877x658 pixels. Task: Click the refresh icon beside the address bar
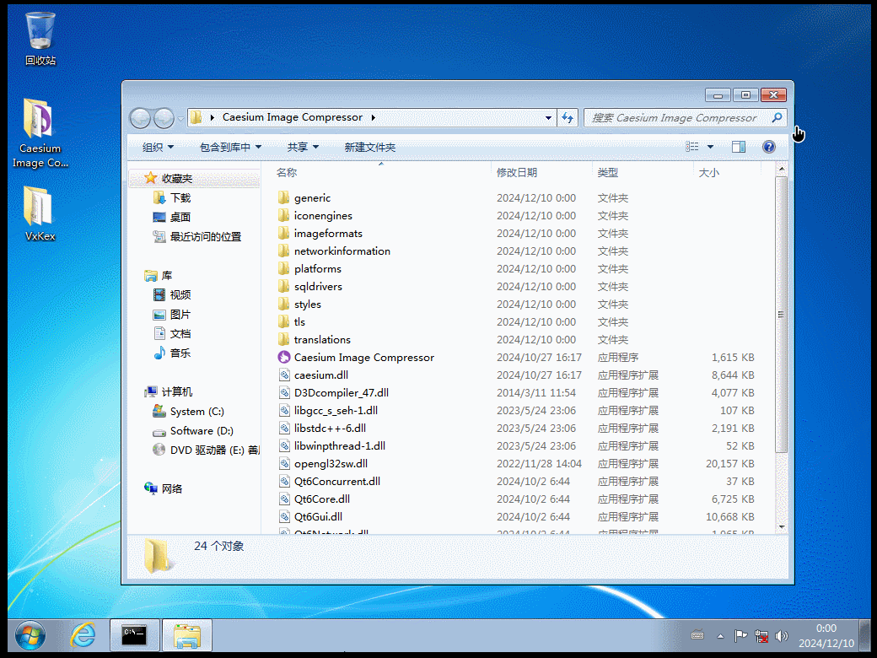pyautogui.click(x=568, y=117)
